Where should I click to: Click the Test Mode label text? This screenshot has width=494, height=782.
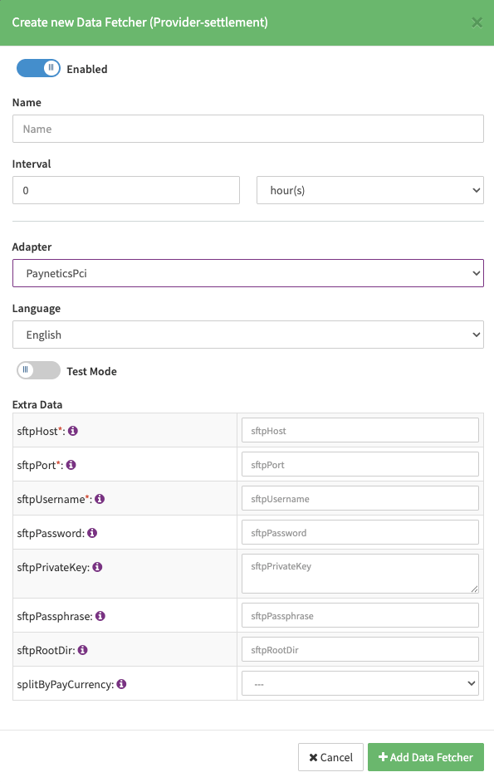(92, 371)
